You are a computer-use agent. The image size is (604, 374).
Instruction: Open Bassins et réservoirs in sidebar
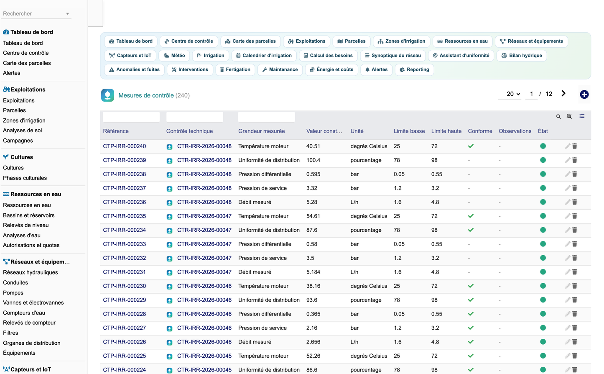coord(29,215)
